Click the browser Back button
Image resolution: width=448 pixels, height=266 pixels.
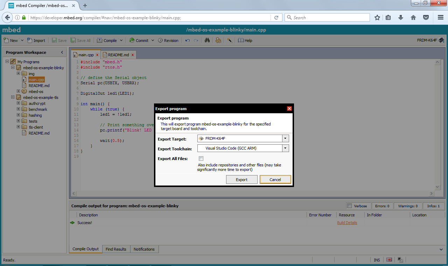point(8,17)
